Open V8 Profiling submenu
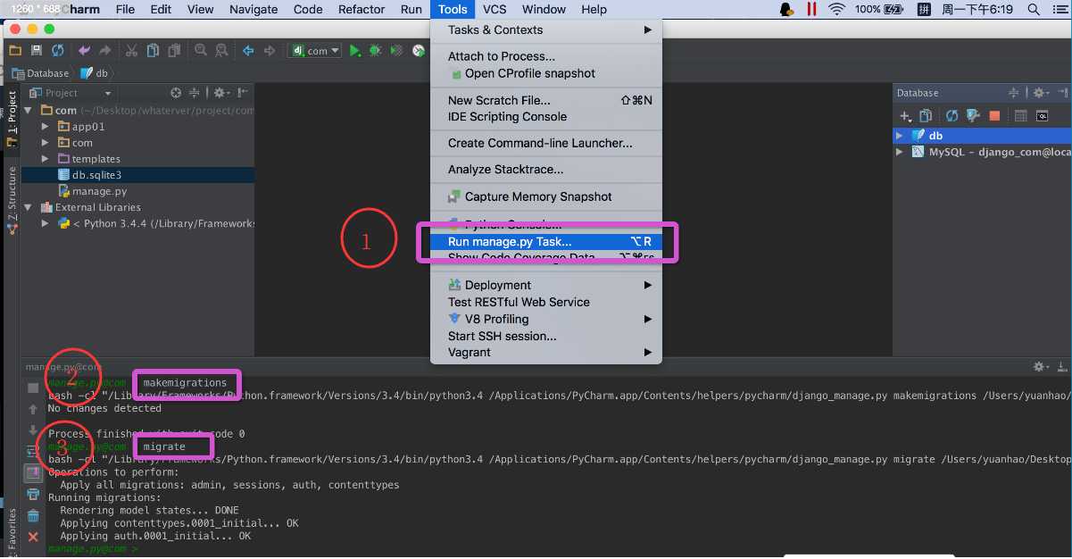This screenshot has width=1072, height=559. click(x=546, y=319)
